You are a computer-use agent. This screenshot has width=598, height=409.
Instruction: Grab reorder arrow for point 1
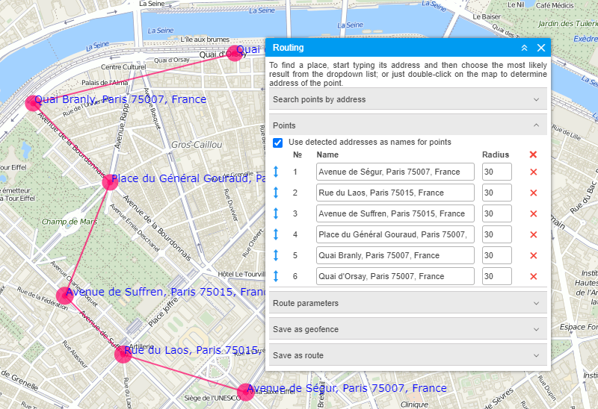click(276, 172)
